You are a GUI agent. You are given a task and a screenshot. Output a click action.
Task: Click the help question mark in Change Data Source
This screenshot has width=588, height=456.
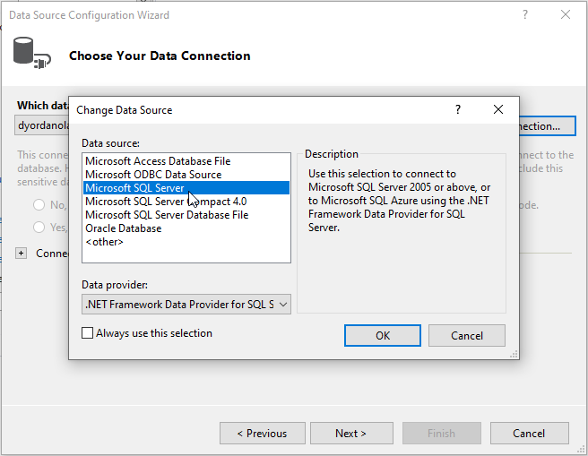click(458, 109)
